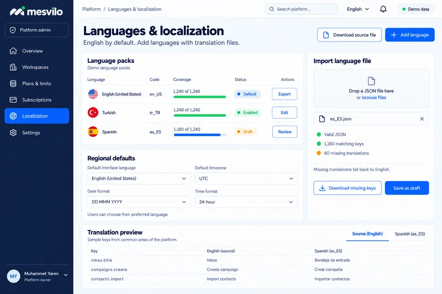Focus the Search platform input field
442x294 pixels.
(301, 9)
